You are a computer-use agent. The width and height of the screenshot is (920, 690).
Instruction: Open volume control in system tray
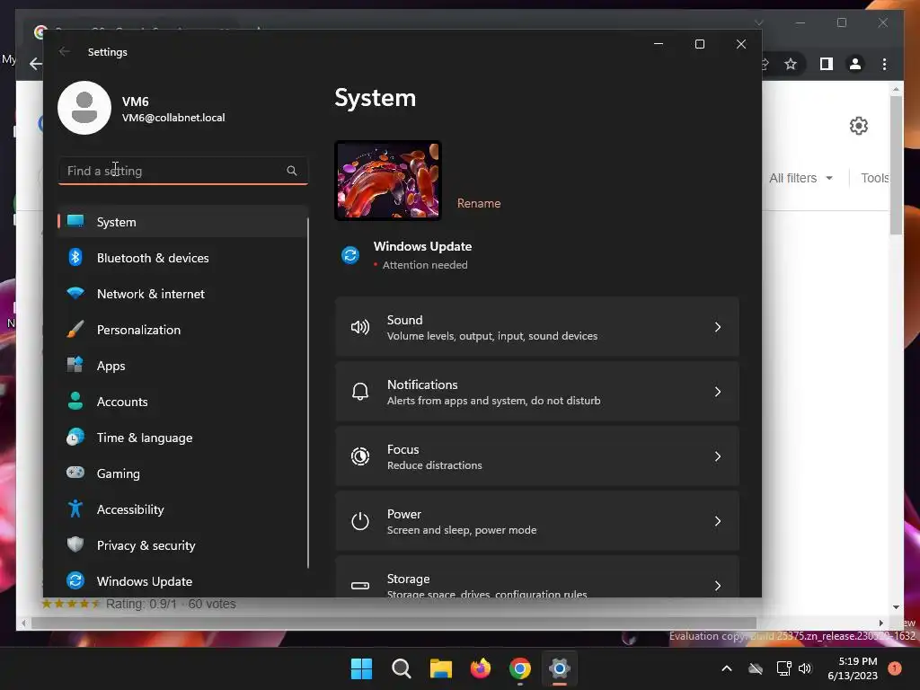point(804,668)
